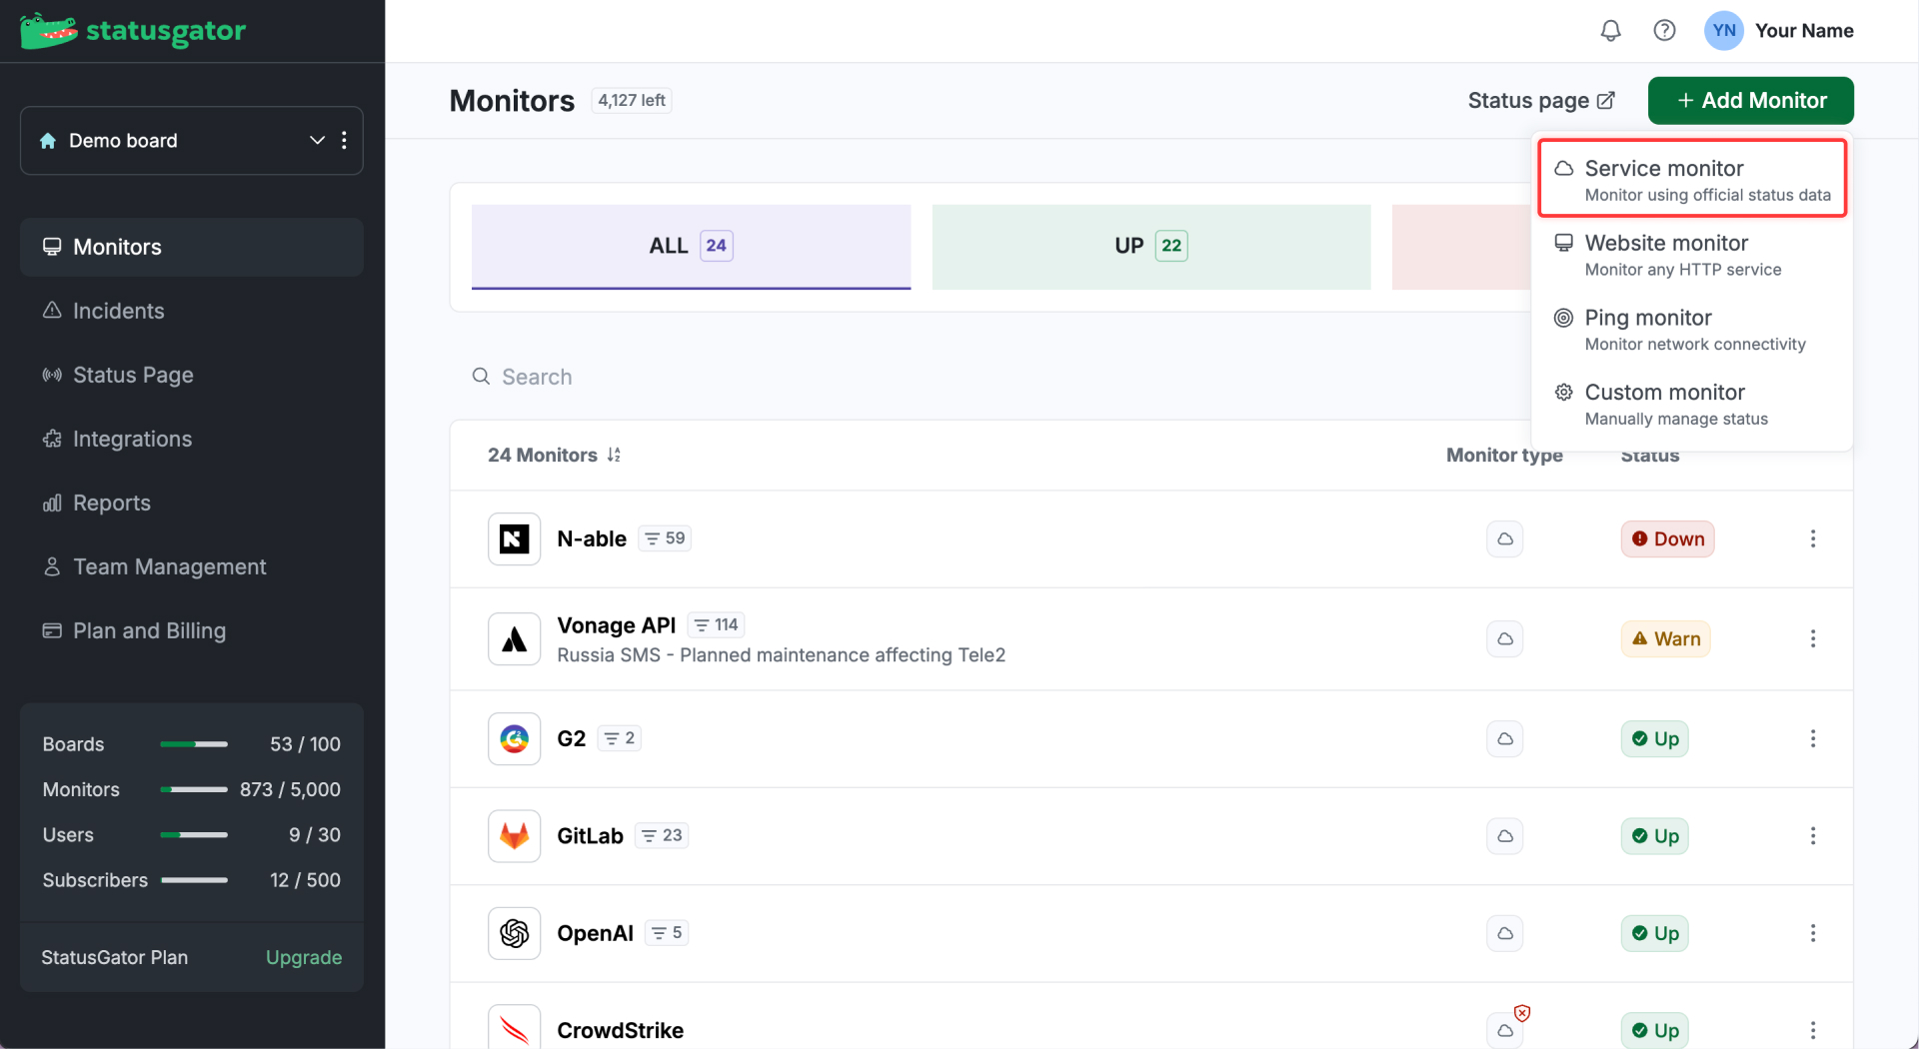Open the three-dot menu for G2
Screen dimensions: 1919x1049
coord(1812,738)
